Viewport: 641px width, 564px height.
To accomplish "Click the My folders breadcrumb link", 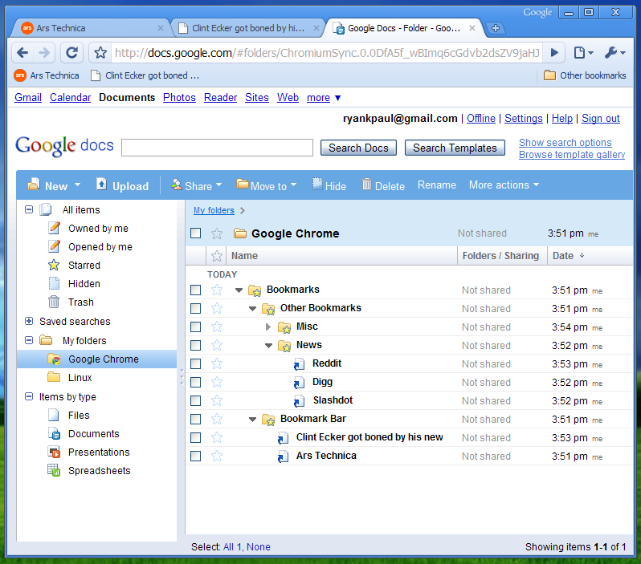I will 214,210.
